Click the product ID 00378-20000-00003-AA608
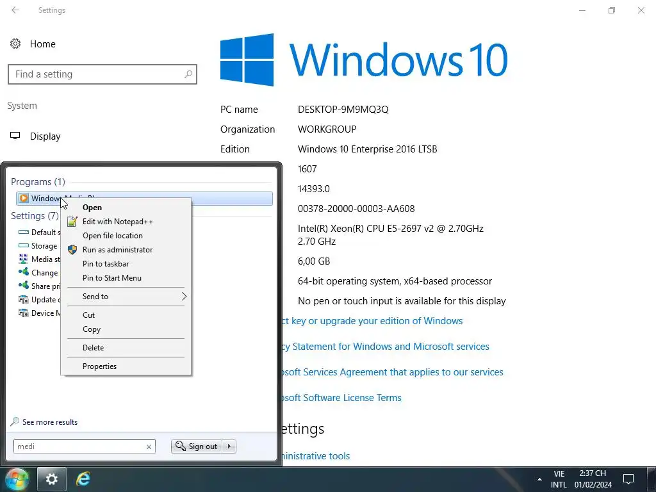This screenshot has height=492, width=656. click(356, 209)
